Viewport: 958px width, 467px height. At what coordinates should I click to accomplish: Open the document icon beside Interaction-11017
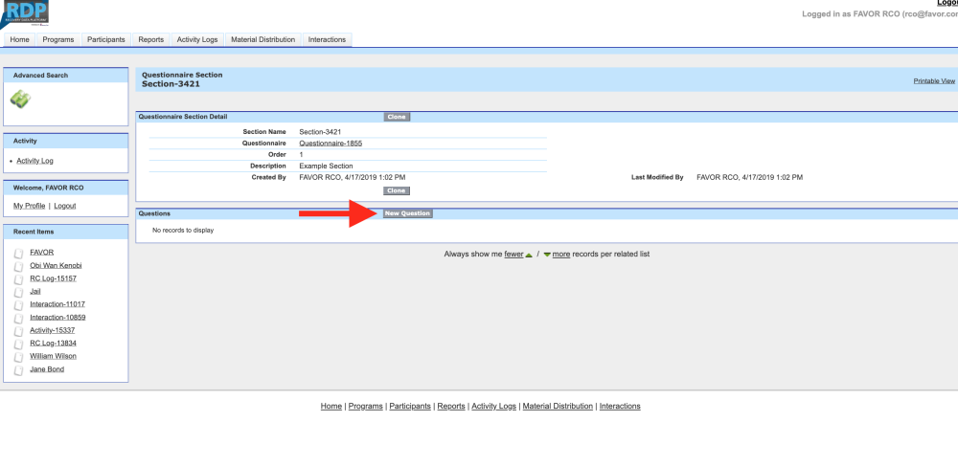19,304
